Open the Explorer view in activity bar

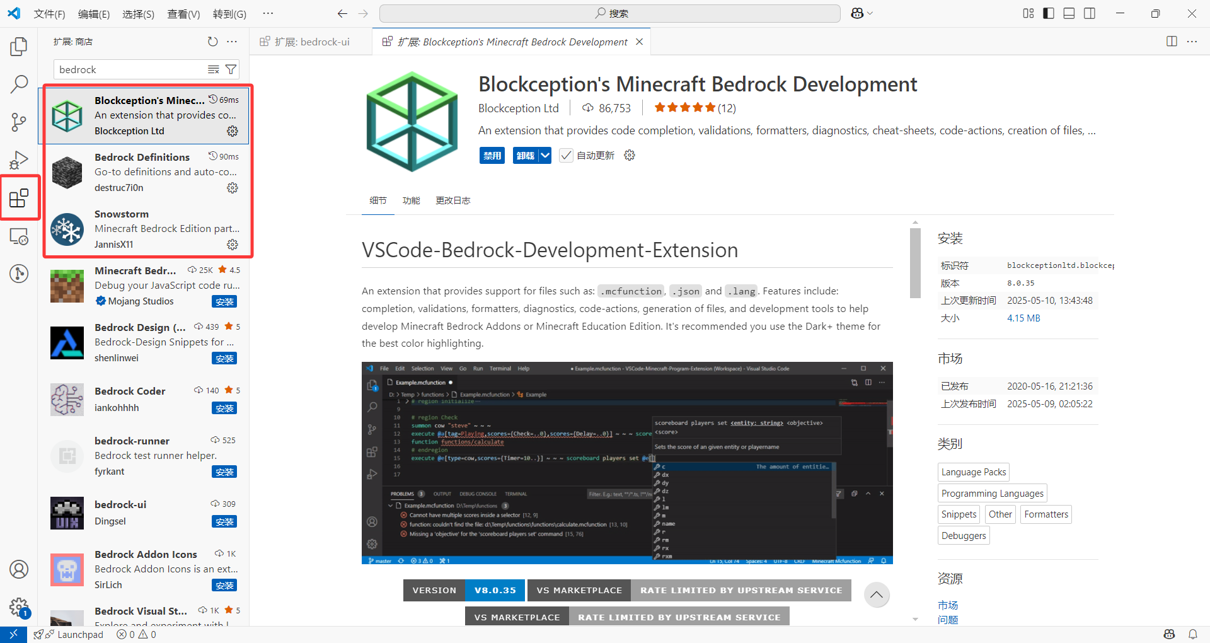tap(19, 47)
